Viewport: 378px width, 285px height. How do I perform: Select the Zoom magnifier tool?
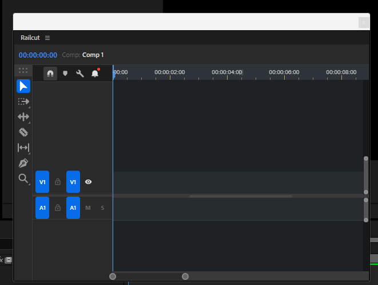click(x=23, y=178)
